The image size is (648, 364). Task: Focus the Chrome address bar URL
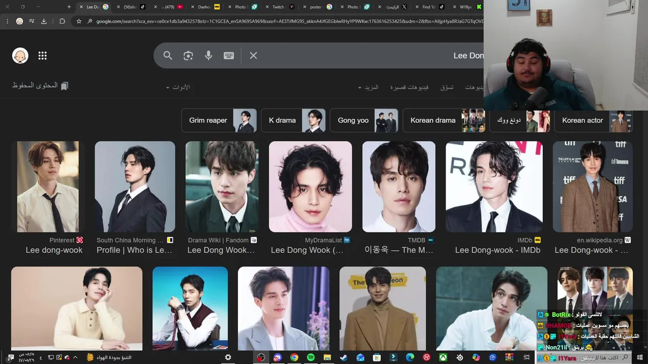pos(290,21)
